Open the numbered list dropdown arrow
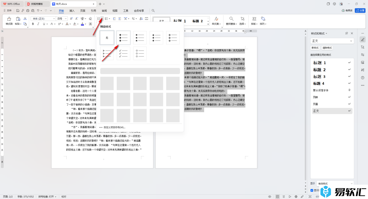Screen dimensions: 368x199 (x=110, y=19)
